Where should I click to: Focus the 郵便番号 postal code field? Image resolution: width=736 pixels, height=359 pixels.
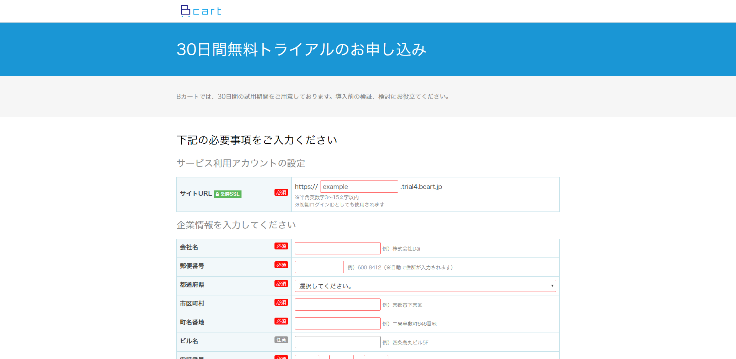point(319,267)
